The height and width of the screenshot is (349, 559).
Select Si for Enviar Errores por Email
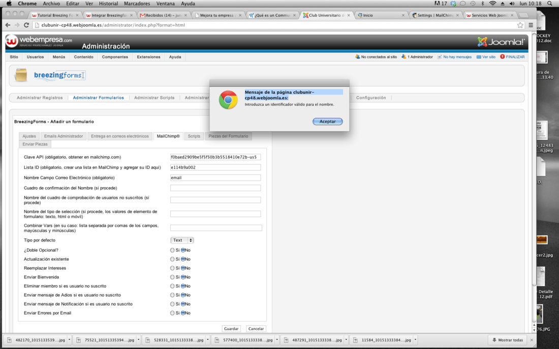[x=172, y=313]
